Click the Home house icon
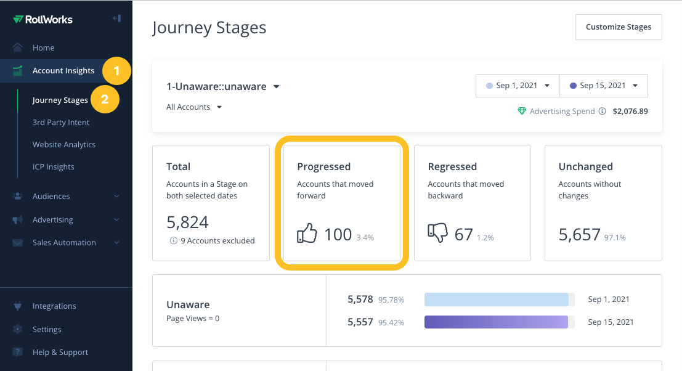Screen dimensions: 682x371 click(17, 47)
